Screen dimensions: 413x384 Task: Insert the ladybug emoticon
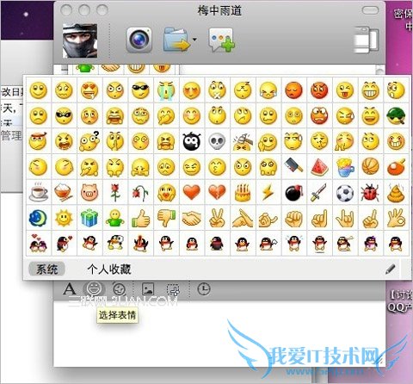pyautogui.click(x=370, y=192)
